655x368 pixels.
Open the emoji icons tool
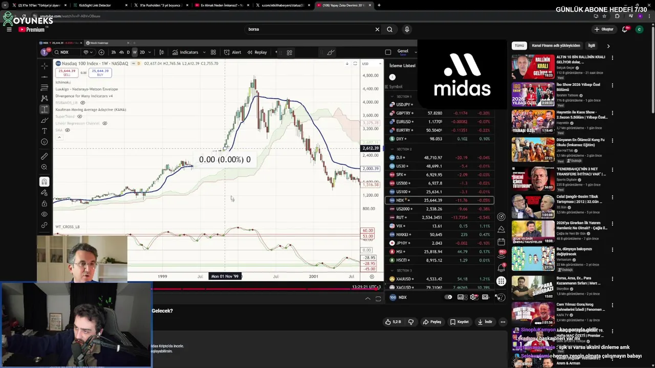[x=45, y=142]
